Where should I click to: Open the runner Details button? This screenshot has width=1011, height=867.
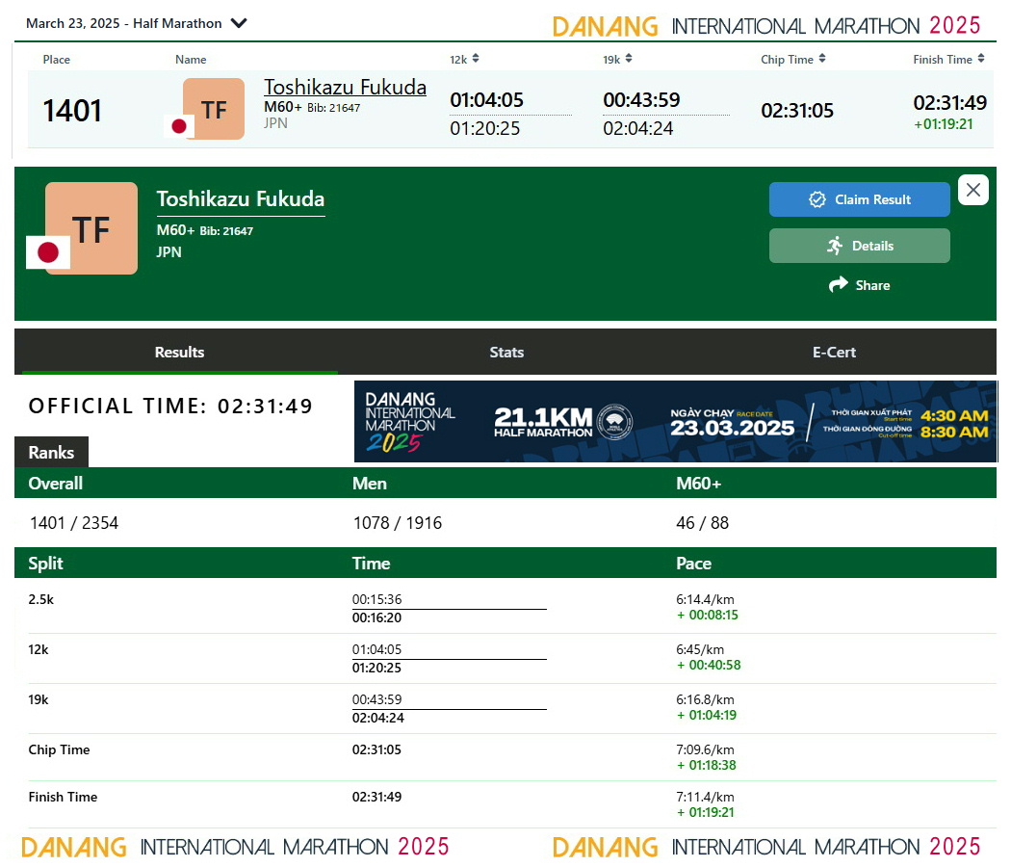tap(859, 246)
